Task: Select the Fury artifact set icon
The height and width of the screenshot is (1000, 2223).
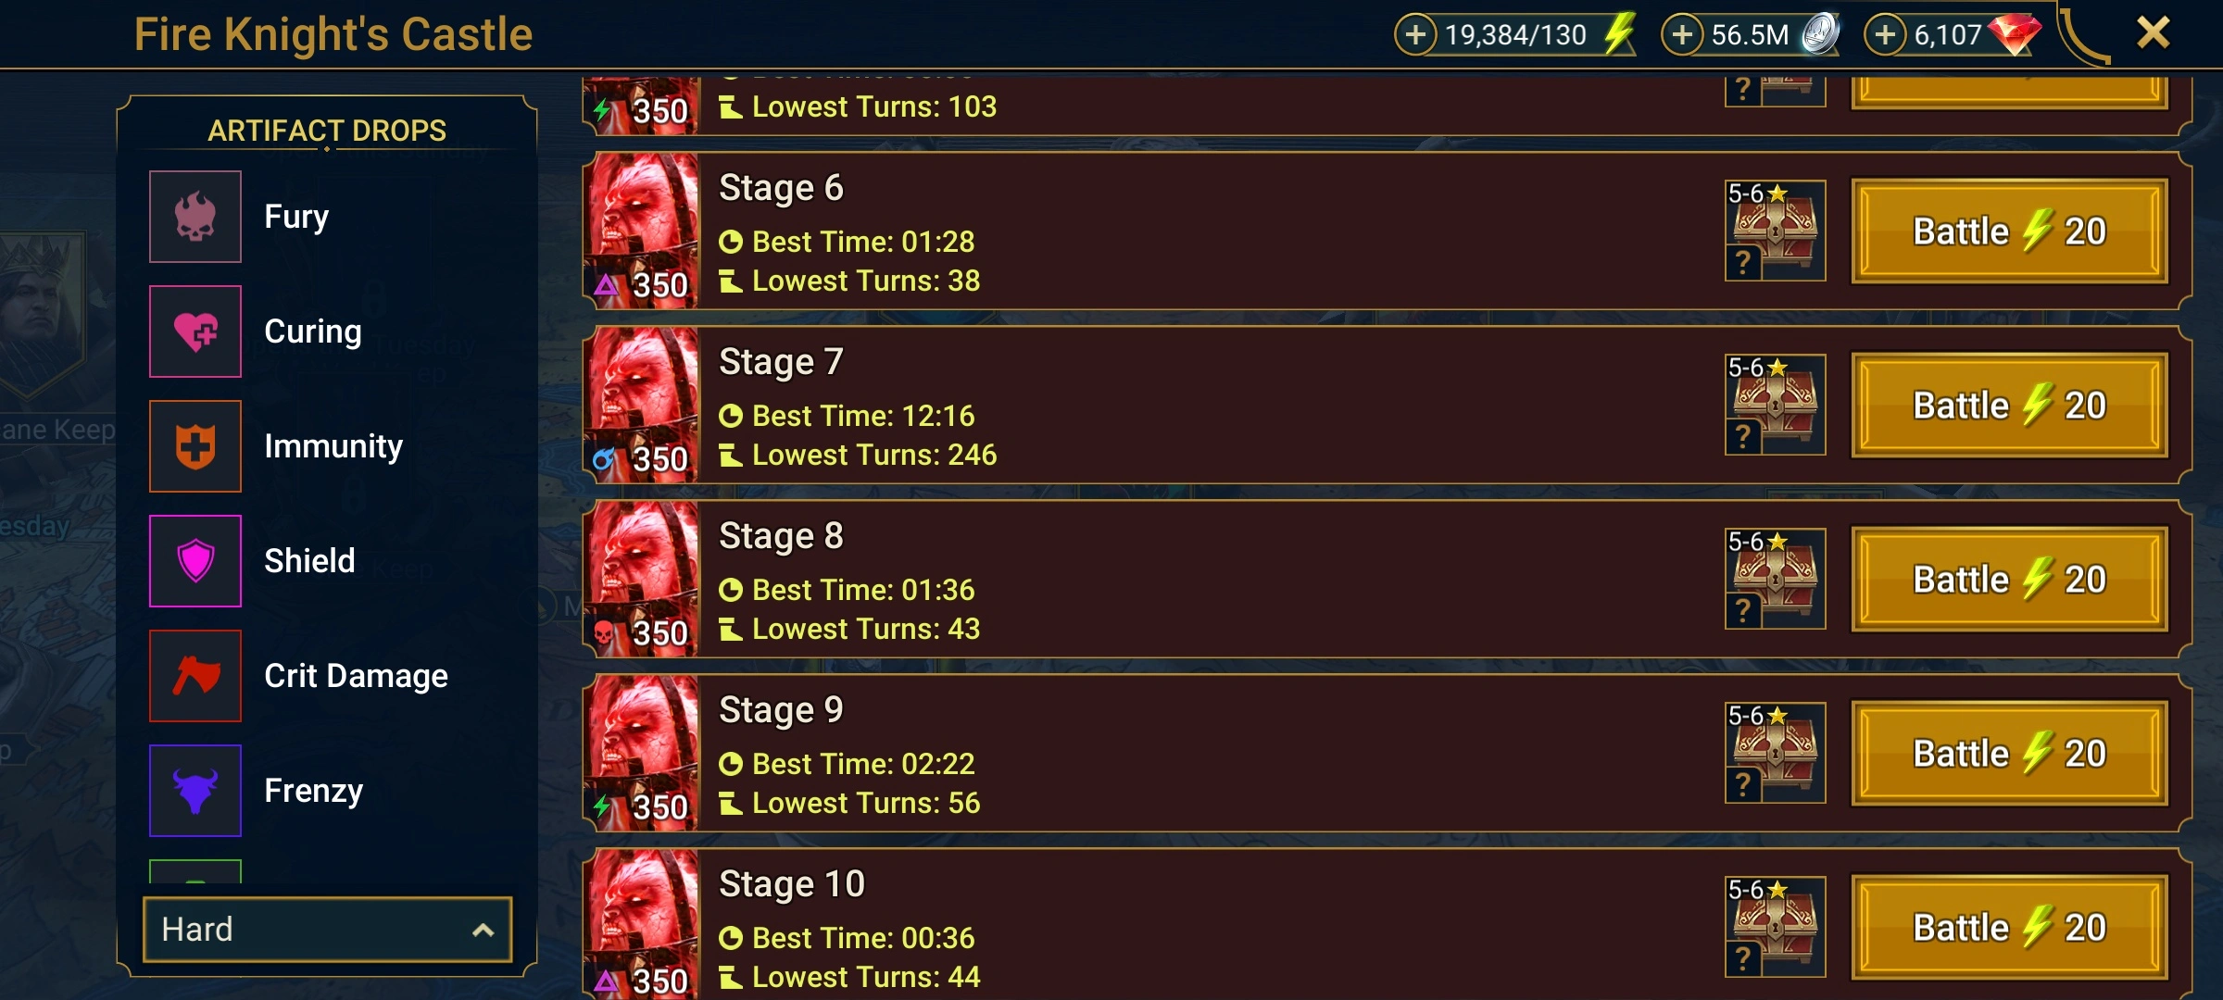Action: (x=195, y=217)
